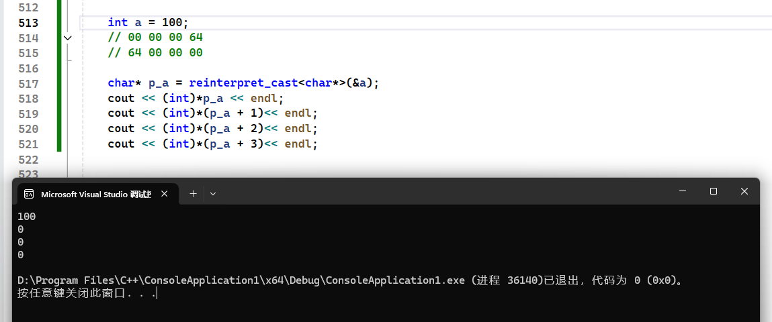This screenshot has width=772, height=322.
Task: Select the Microsoft Visual Studio debug console tab
Action: [x=96, y=194]
